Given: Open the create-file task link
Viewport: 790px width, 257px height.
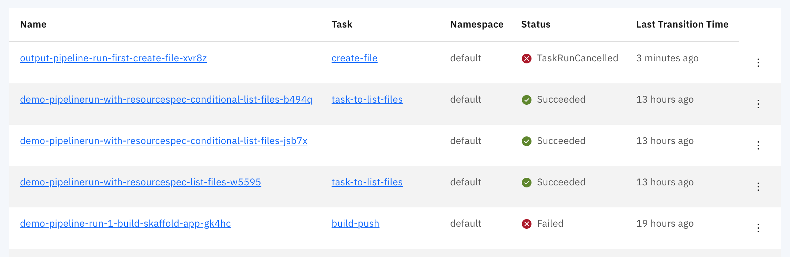Looking at the screenshot, I should (354, 58).
